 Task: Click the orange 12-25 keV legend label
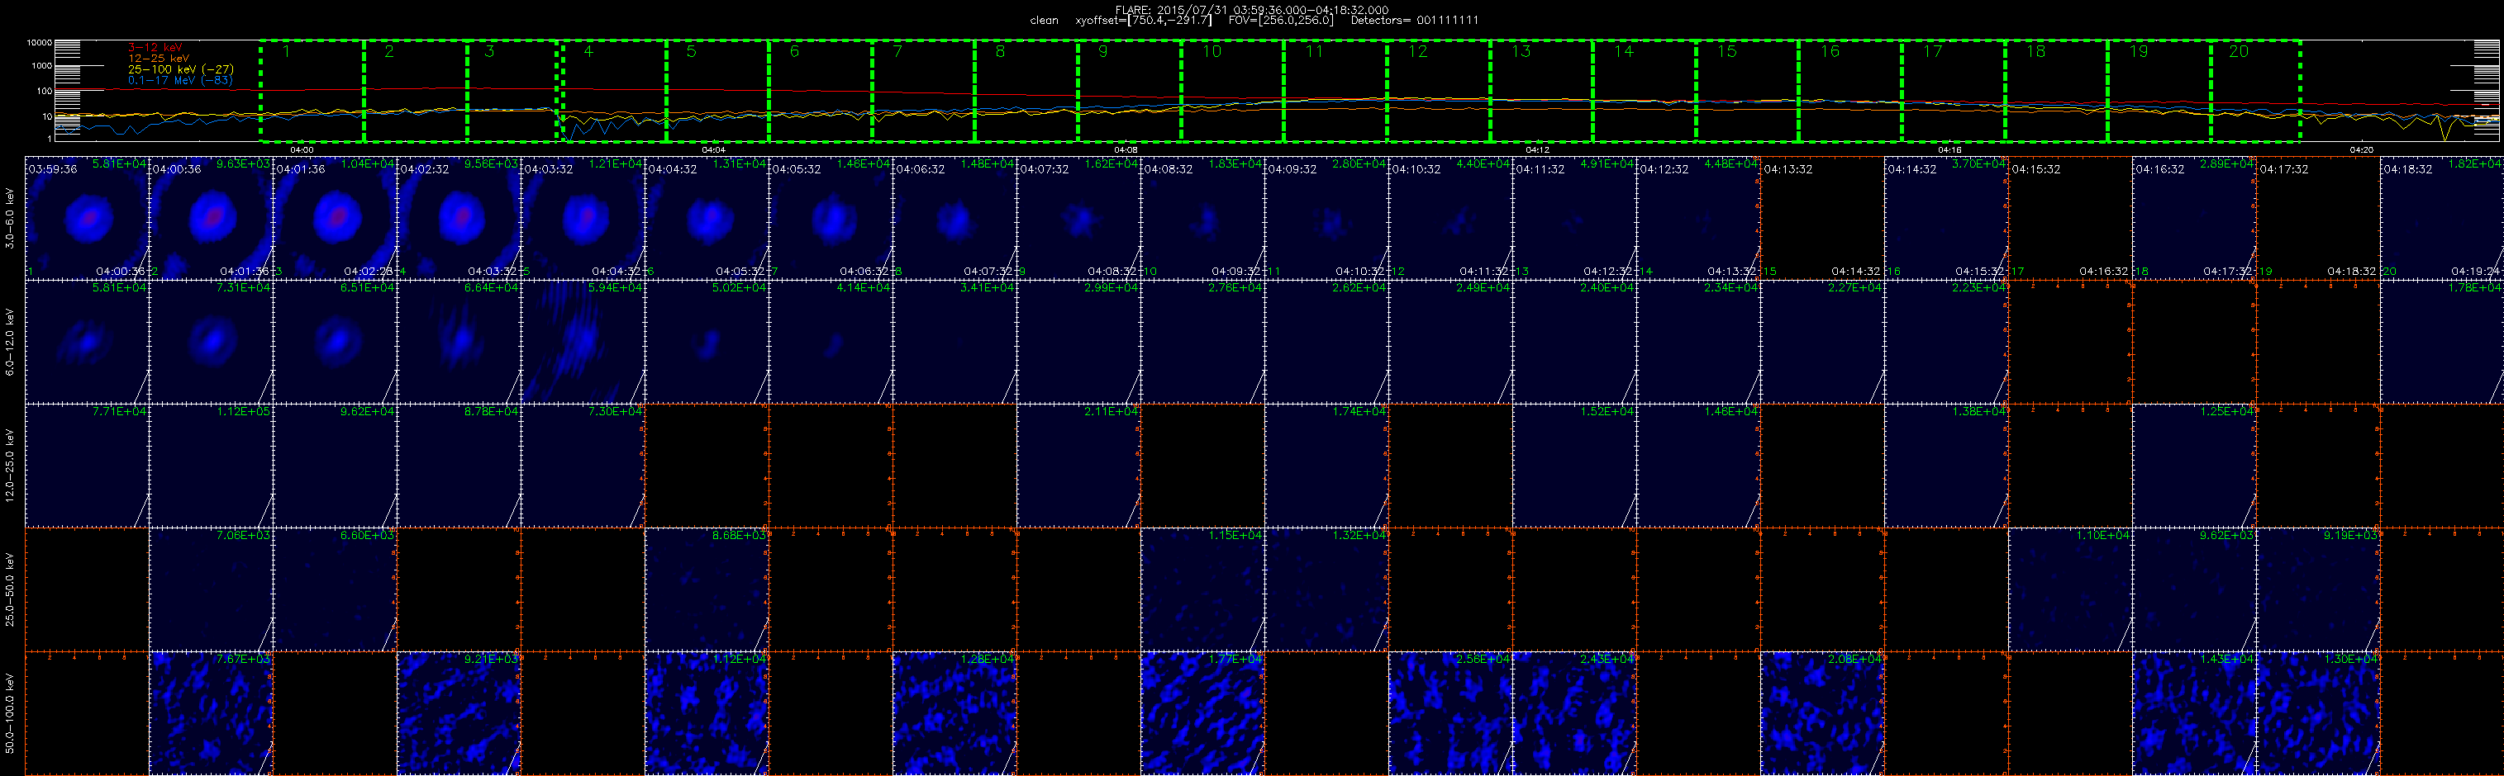pyautogui.click(x=159, y=59)
